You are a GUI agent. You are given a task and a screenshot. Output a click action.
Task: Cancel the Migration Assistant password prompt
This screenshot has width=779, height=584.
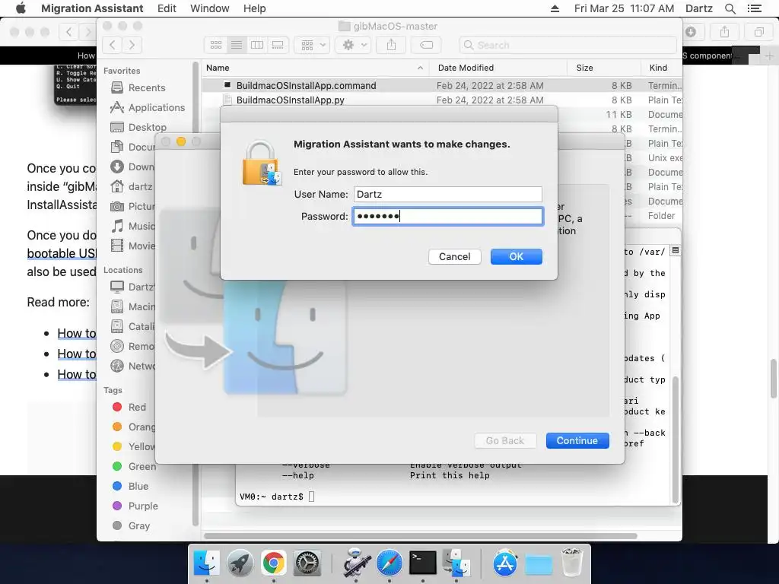point(455,257)
